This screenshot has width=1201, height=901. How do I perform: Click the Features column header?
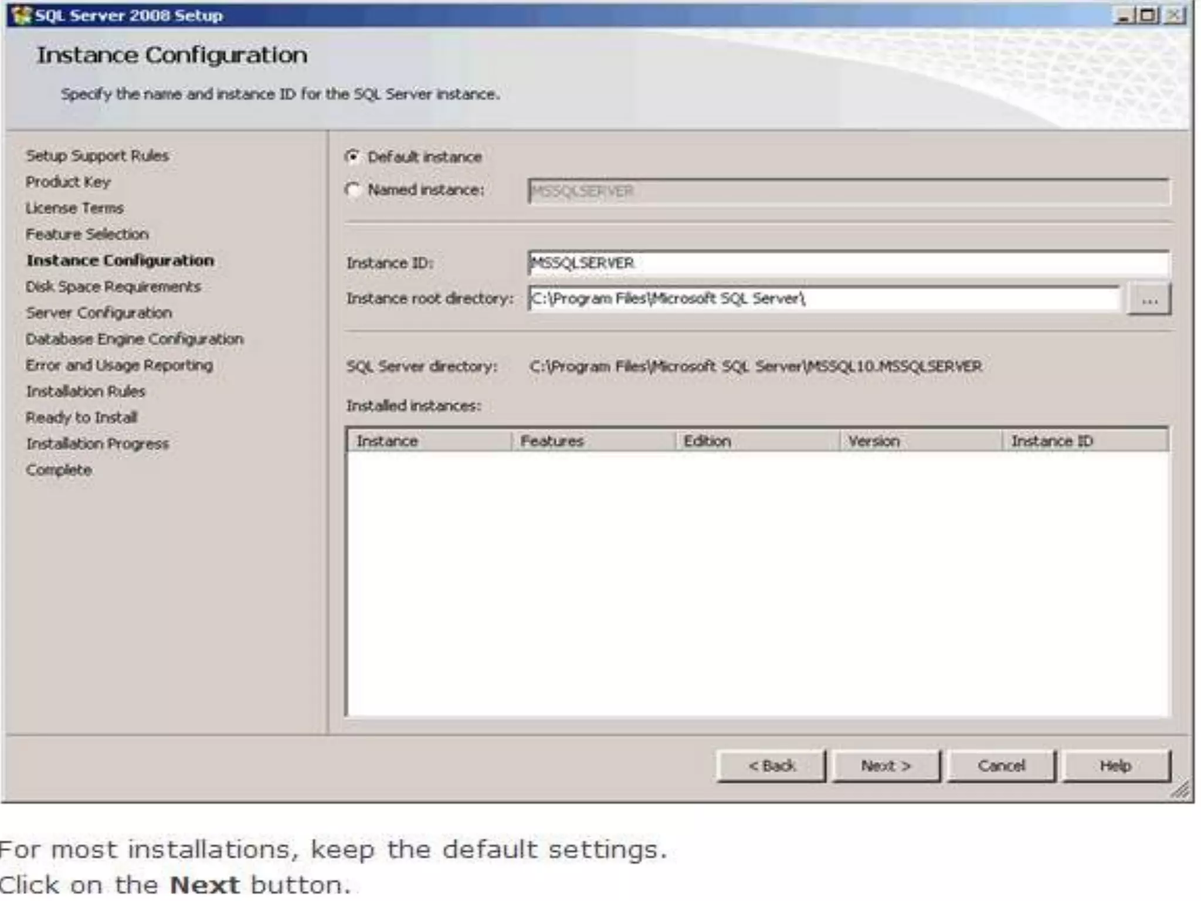(592, 441)
